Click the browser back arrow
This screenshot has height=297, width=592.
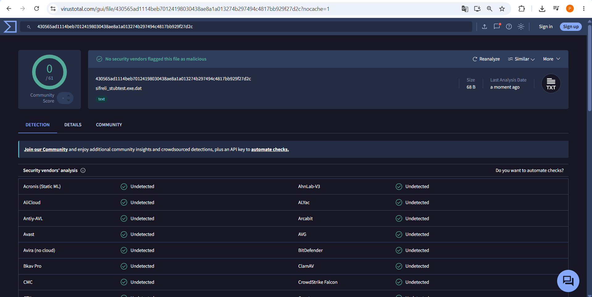coord(9,9)
